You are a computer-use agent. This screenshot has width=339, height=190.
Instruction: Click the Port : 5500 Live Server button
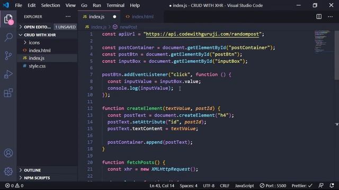pos(273,185)
